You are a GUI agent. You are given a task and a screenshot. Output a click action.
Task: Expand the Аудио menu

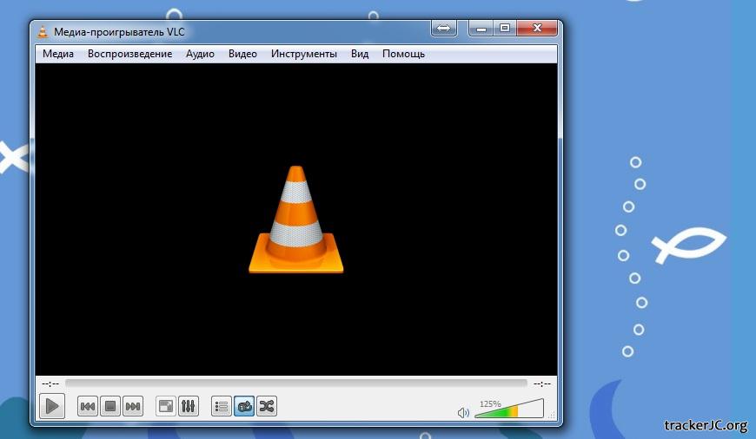[200, 54]
